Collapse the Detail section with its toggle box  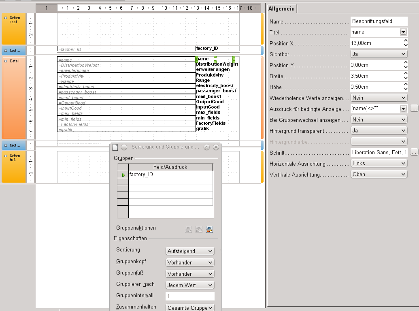coord(6,61)
